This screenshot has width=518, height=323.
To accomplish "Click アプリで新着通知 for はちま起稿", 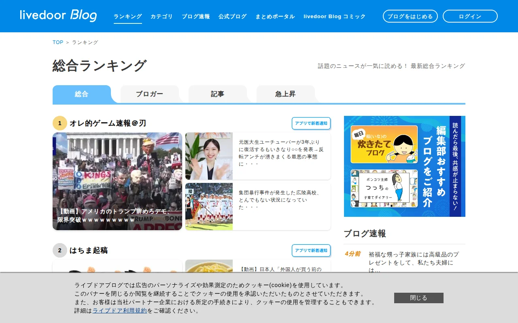I will click(x=311, y=250).
